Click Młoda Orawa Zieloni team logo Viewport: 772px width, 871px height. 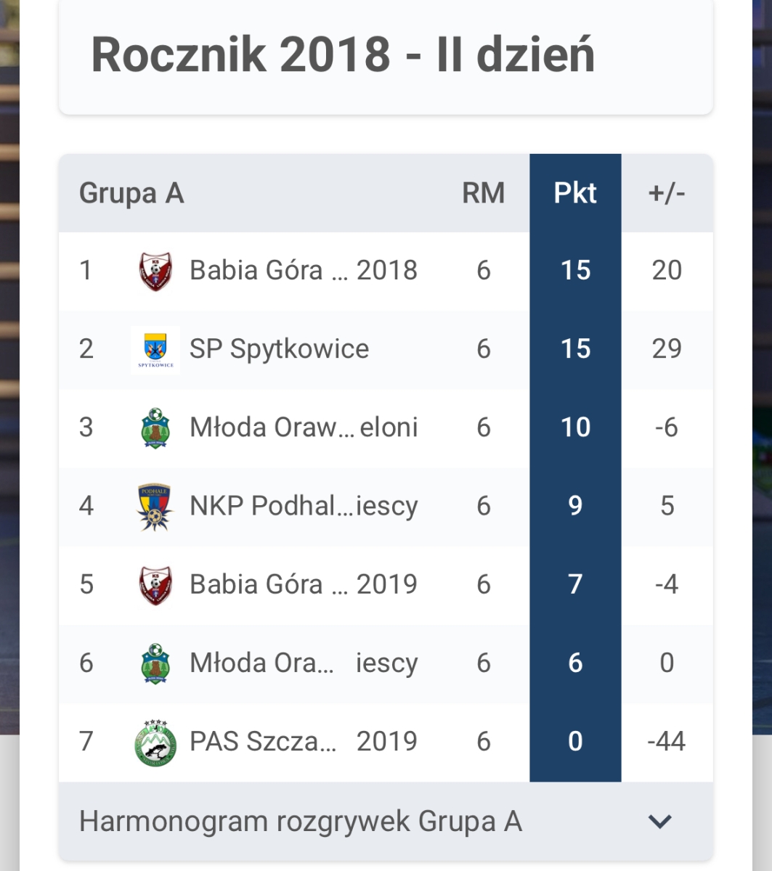coord(155,428)
